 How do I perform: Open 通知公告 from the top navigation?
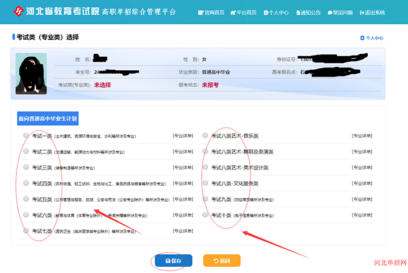point(309,12)
